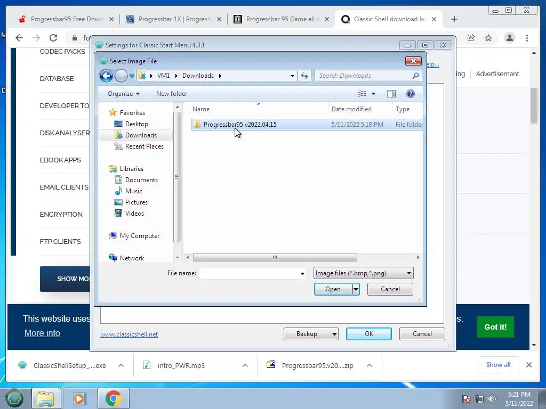Open the More info cookie link
Screen dimensions: 546x409
[x=42, y=333]
